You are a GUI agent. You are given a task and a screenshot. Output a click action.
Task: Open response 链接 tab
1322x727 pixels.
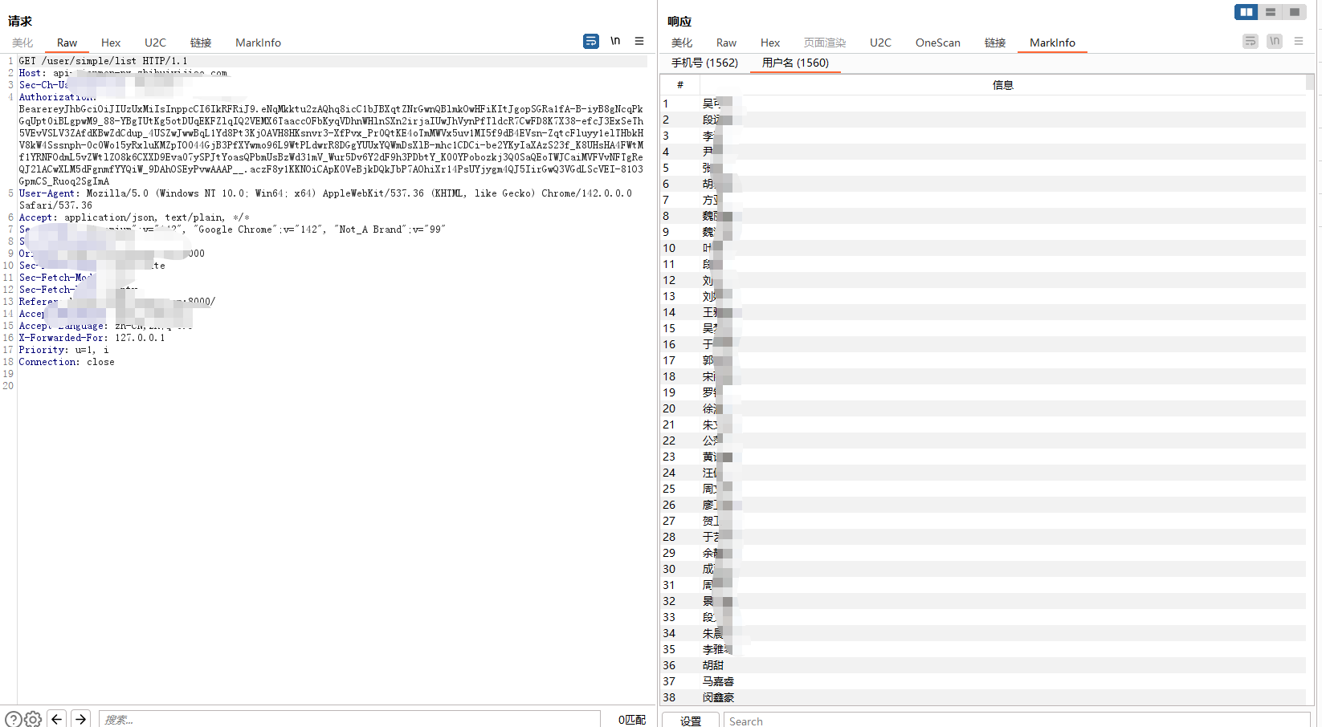tap(995, 43)
